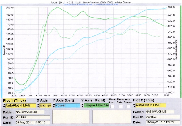Image resolution: width=182 pixels, height=126 pixels.
Task: Click the Plot 1 (Thick) label
Action: 15,100
